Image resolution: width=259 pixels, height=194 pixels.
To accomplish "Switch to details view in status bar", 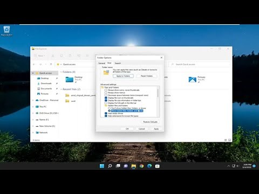I will 226,140.
